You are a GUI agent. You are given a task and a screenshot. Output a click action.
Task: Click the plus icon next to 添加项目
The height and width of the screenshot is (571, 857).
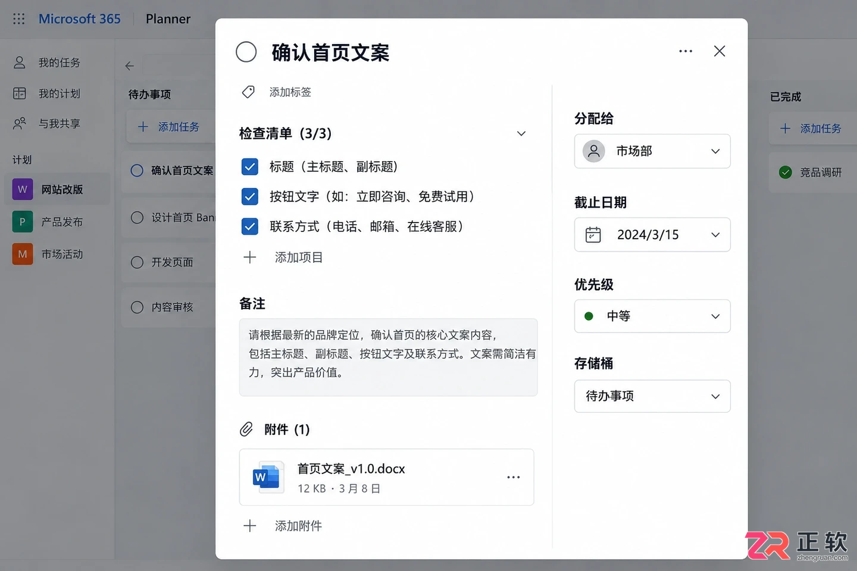click(x=250, y=257)
